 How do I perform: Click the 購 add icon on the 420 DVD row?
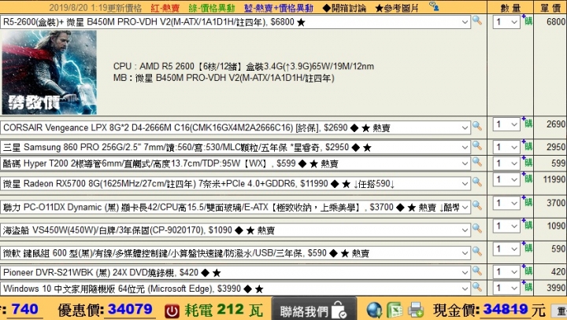pos(527,270)
